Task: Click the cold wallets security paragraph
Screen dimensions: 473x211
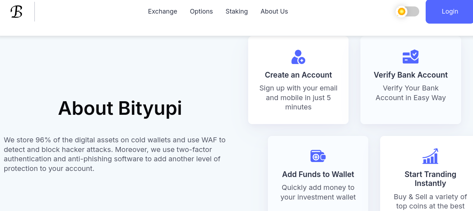Action: [115, 154]
